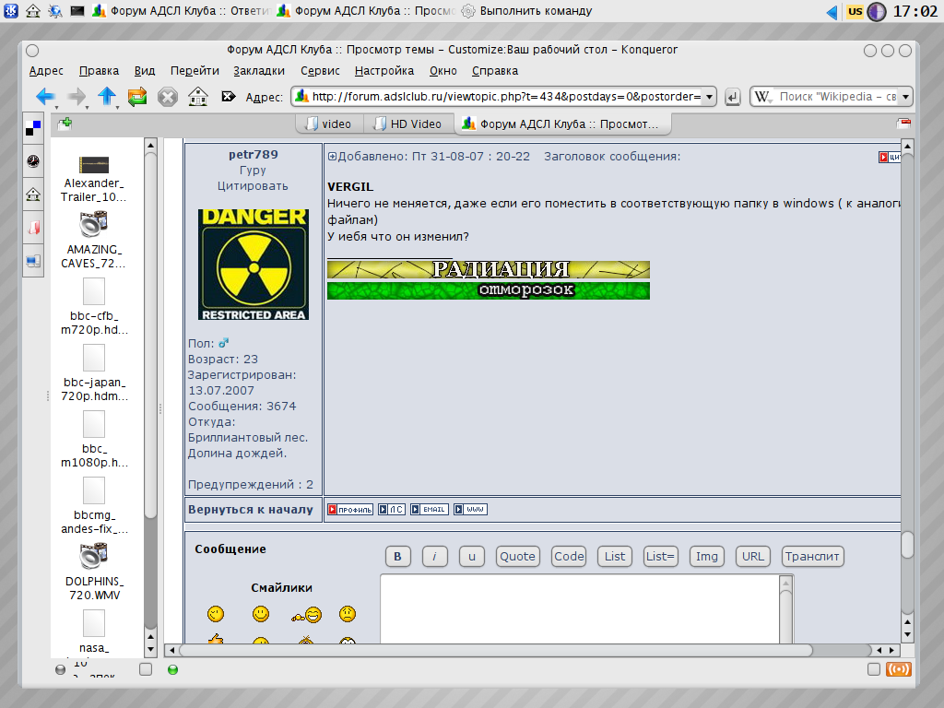
Task: Go up one level with blue up arrow
Action: click(106, 96)
